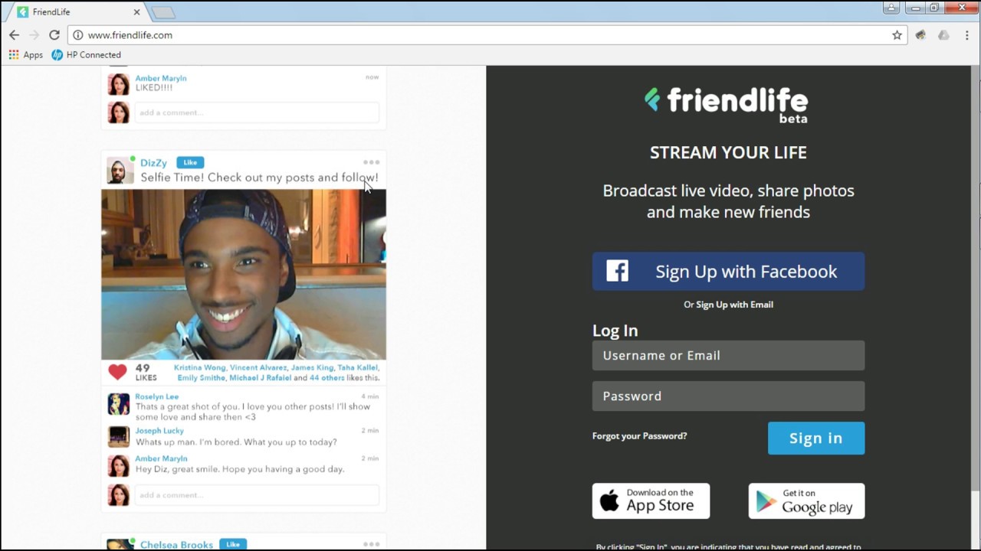Get it on Google Play badge
This screenshot has height=551, width=981.
click(x=806, y=501)
